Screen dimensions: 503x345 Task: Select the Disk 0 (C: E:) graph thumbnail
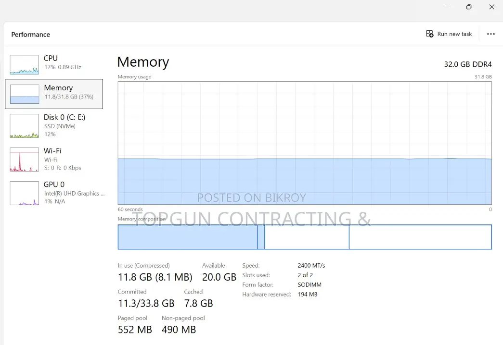coord(25,126)
